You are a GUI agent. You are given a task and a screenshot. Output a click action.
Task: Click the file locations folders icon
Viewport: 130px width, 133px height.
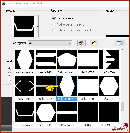[94, 43]
